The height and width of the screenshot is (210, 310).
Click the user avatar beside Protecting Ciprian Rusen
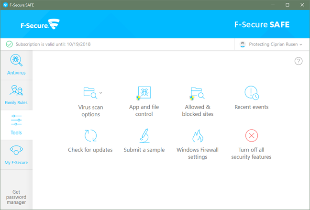(x=243, y=44)
